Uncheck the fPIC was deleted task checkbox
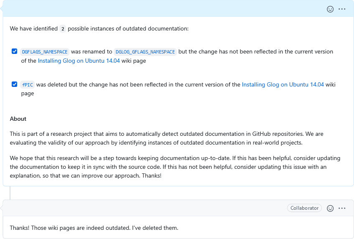Screen dimensions: 354x239 pyautogui.click(x=15, y=84)
